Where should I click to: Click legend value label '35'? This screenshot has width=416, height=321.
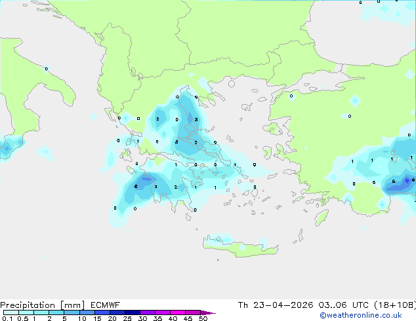point(157,318)
